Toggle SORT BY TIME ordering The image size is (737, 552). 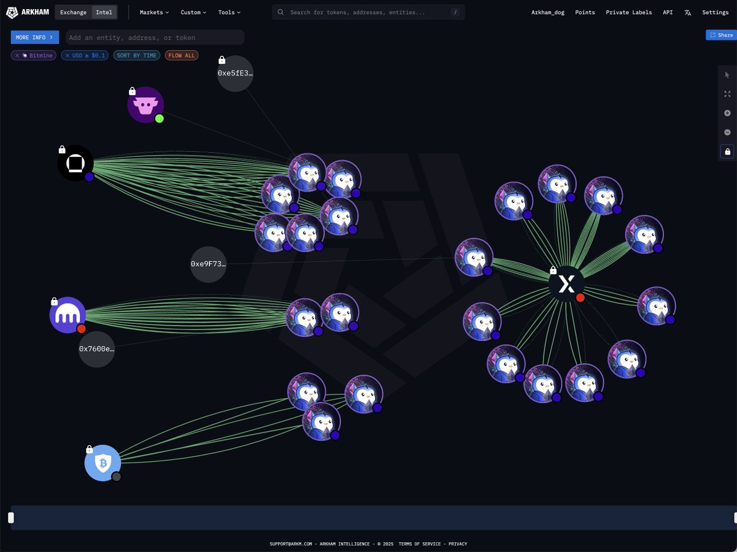pyautogui.click(x=136, y=55)
